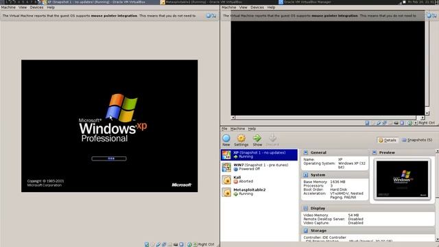
Task: Select Metasploitable2 virtual machine in list
Action: [x=259, y=192]
